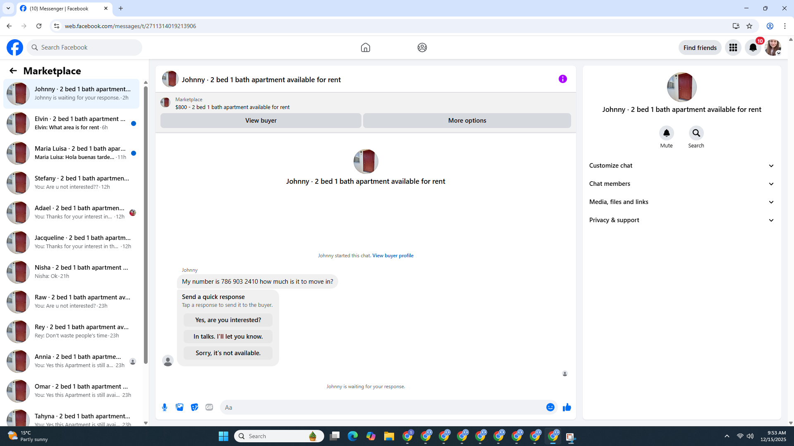Expand the Chat members section
The width and height of the screenshot is (794, 446).
click(682, 184)
